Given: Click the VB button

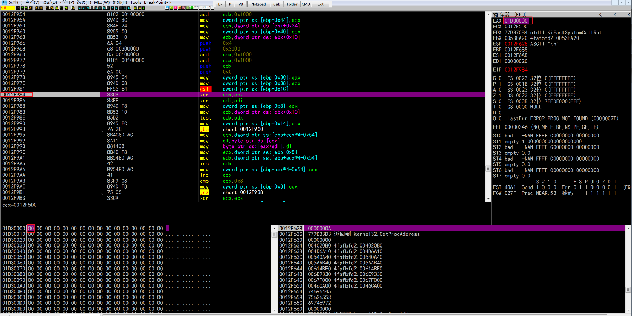Looking at the screenshot, I should tap(241, 4).
